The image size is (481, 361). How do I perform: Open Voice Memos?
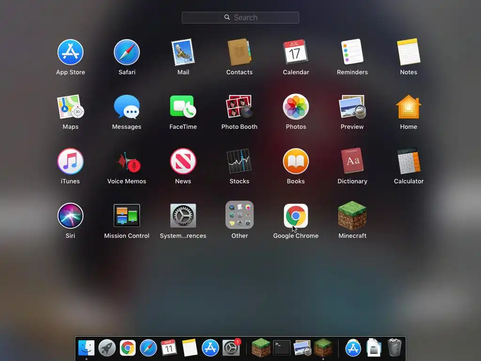coord(128,162)
